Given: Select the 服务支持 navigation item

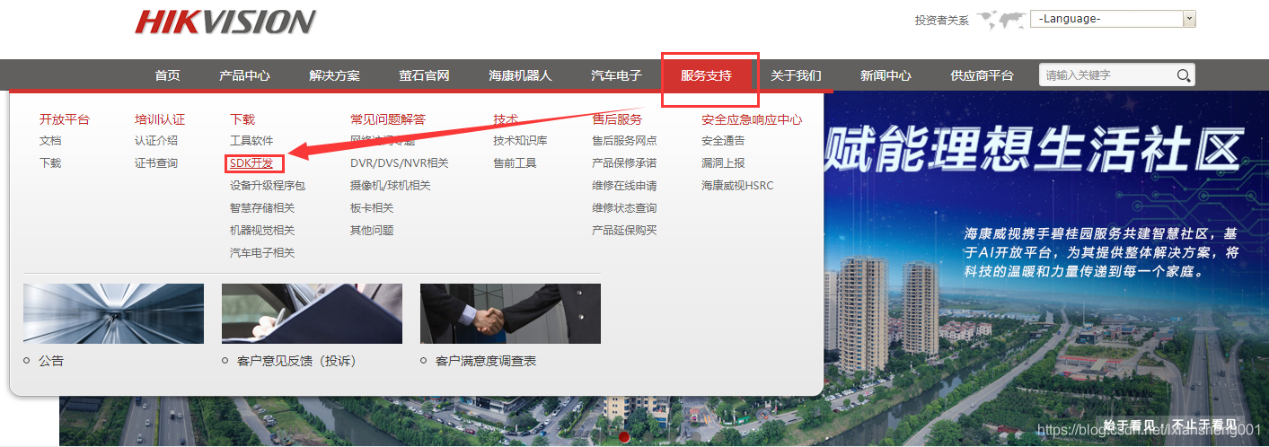Looking at the screenshot, I should coord(706,75).
